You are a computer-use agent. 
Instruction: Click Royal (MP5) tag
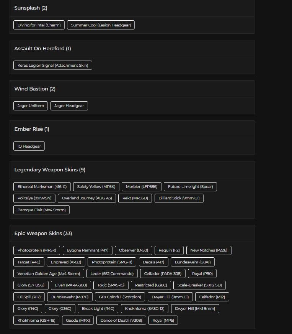[163, 320]
